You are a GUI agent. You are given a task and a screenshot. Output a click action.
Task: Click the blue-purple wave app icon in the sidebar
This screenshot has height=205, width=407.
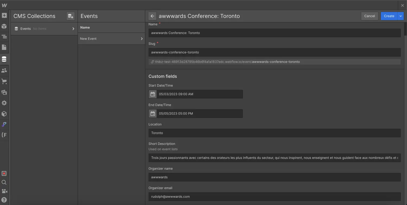tap(4, 124)
